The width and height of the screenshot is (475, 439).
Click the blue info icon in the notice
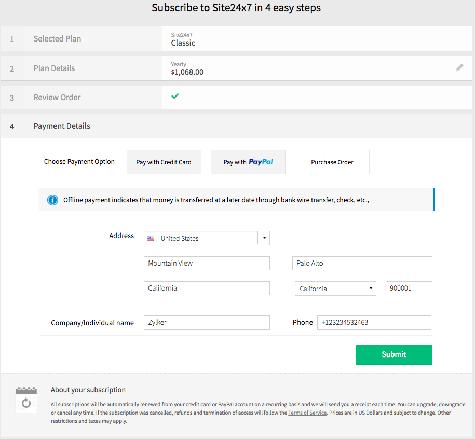pyautogui.click(x=52, y=200)
